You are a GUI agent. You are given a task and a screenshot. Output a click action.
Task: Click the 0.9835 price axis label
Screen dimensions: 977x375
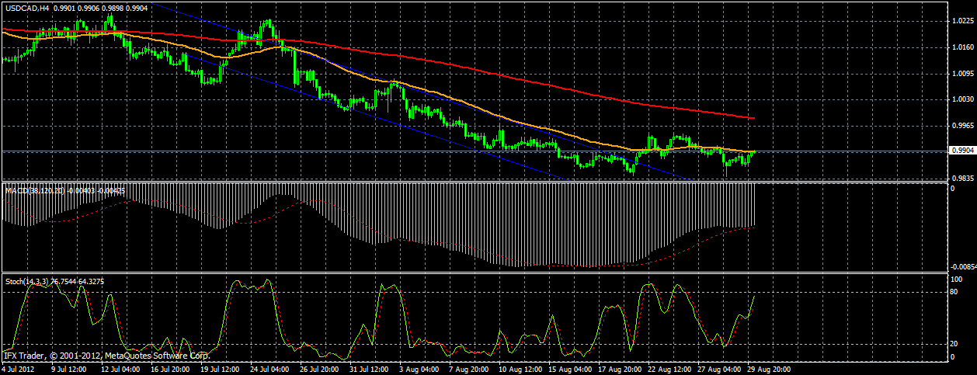[964, 179]
